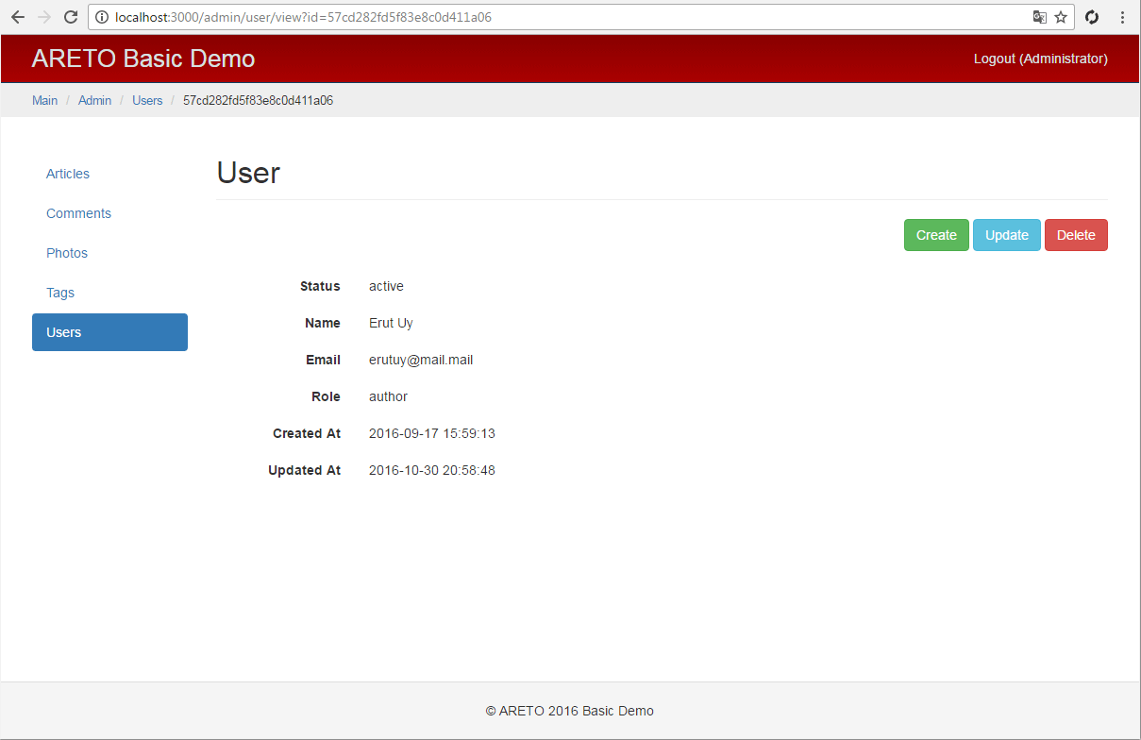Click the sync extension icon beside the star
This screenshot has width=1141, height=740.
[1092, 17]
